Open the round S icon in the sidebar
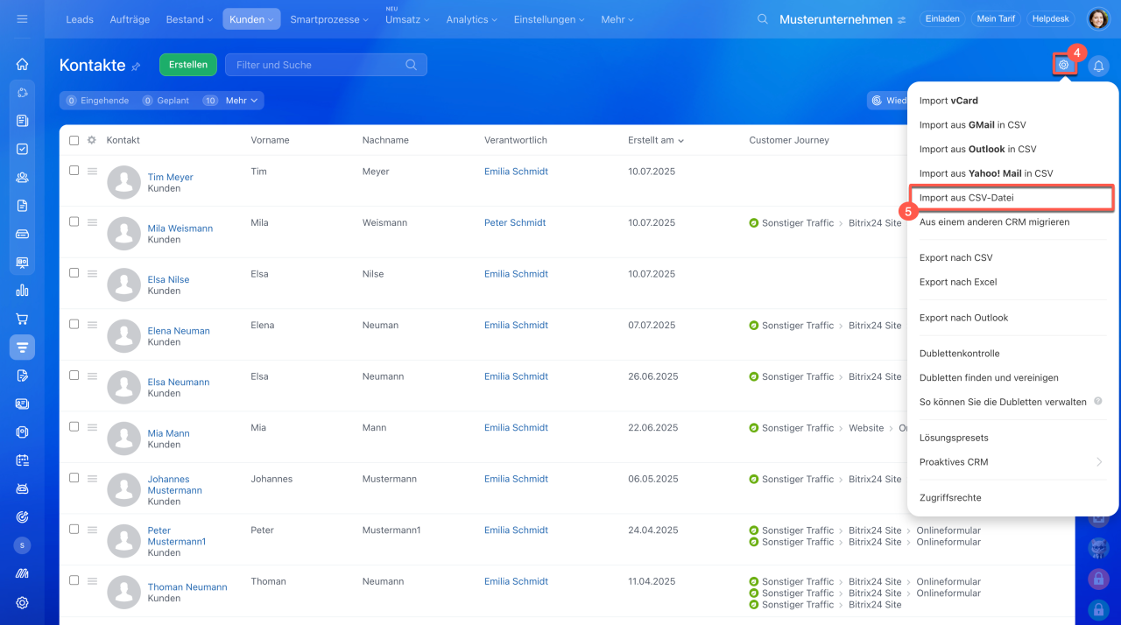1121x625 pixels. 22,545
